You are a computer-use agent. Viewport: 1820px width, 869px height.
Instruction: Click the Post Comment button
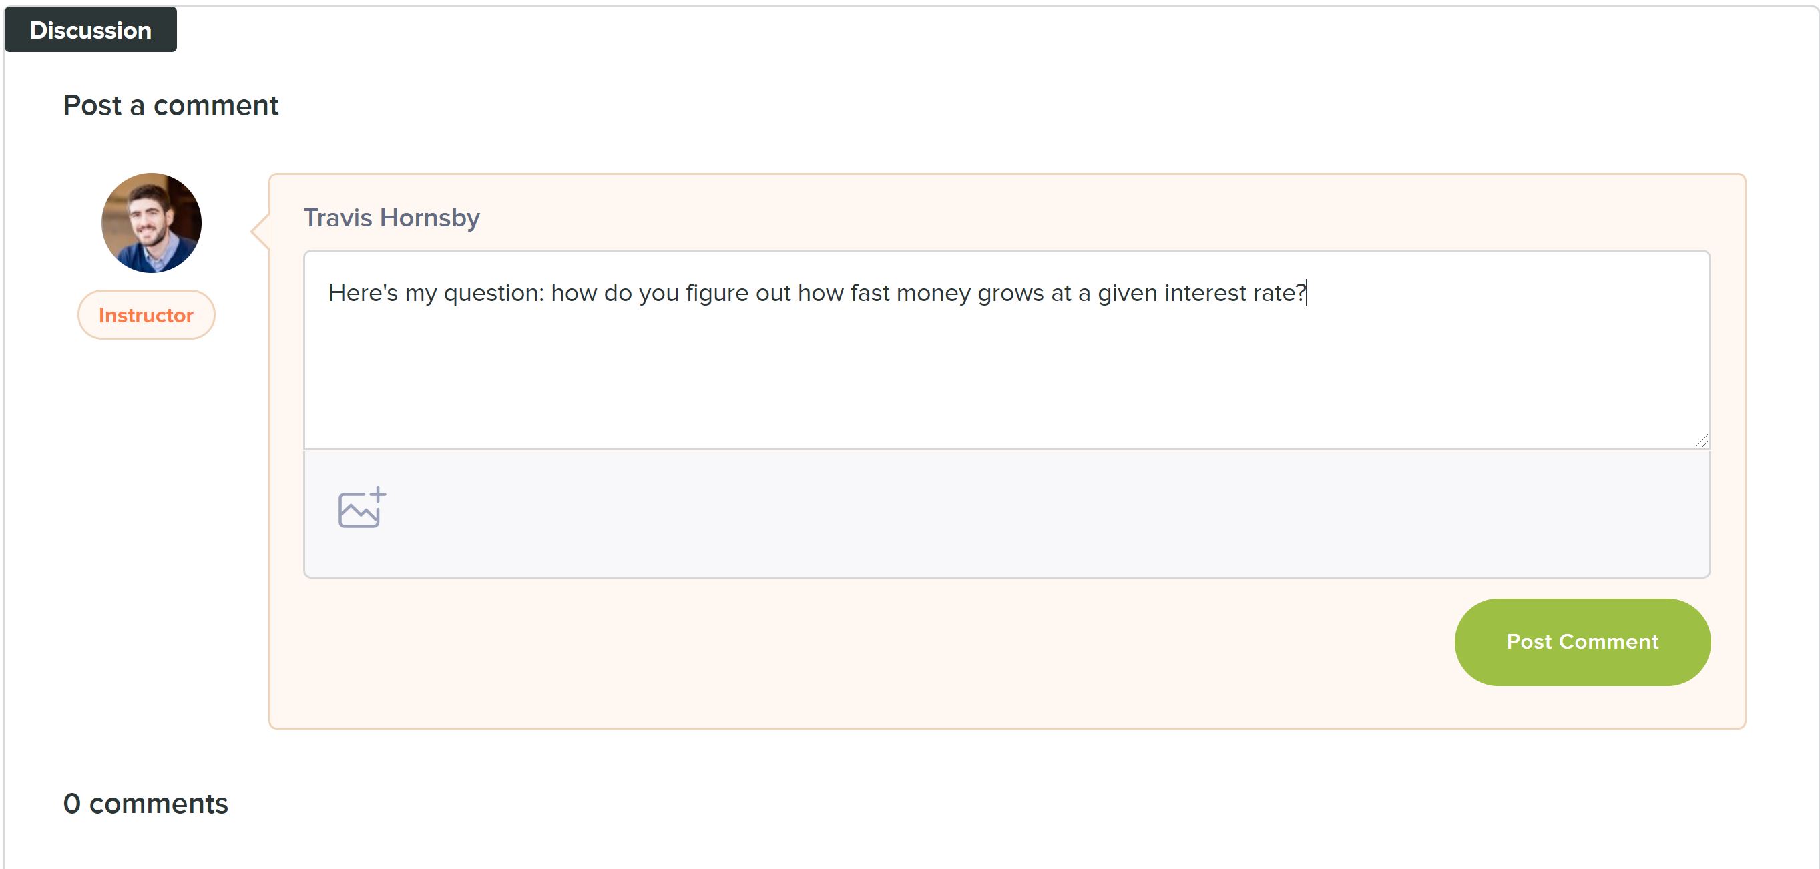(x=1582, y=641)
